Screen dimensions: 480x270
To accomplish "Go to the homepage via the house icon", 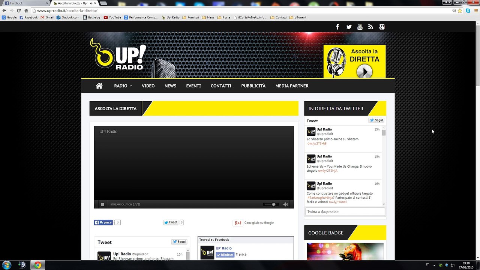I will coord(99,86).
